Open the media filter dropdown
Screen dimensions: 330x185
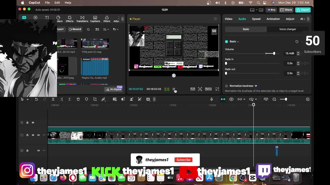coord(115,29)
